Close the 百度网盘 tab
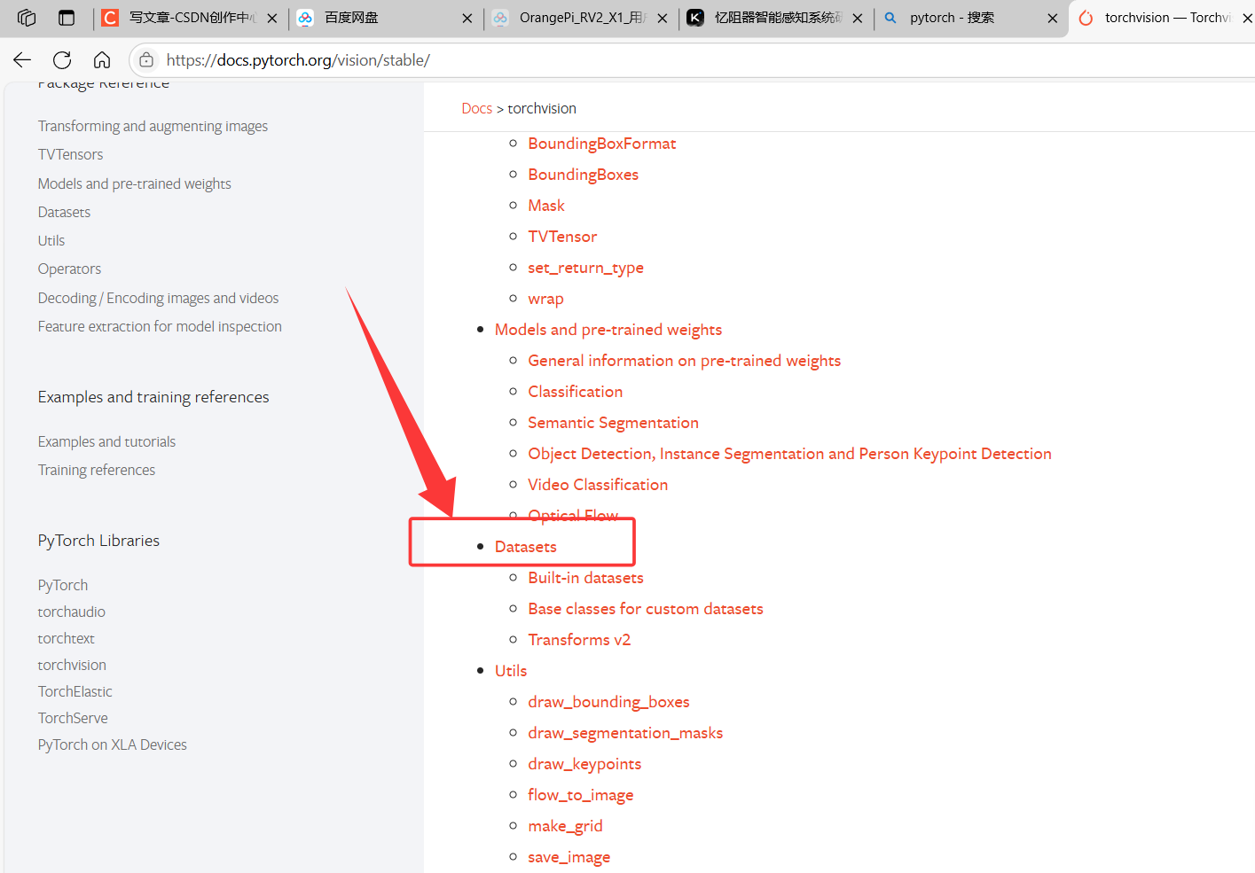This screenshot has height=873, width=1255. tap(467, 18)
